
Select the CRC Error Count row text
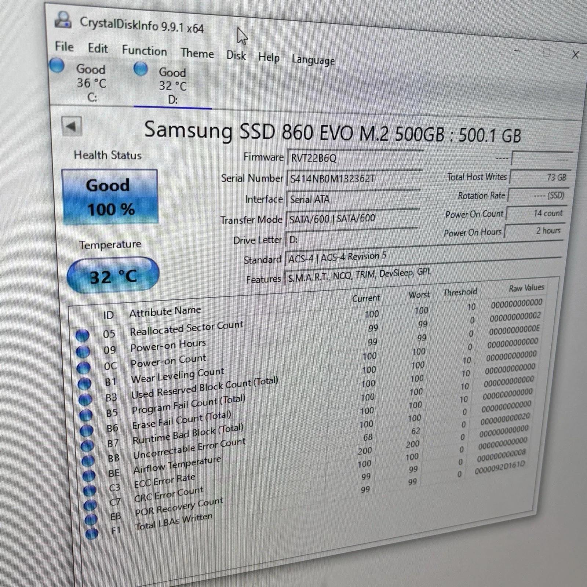(169, 494)
